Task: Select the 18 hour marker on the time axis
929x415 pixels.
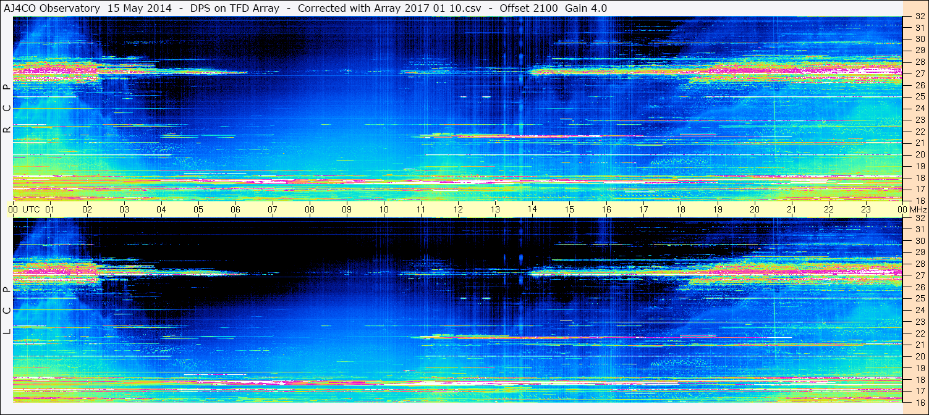Action: pyautogui.click(x=681, y=209)
